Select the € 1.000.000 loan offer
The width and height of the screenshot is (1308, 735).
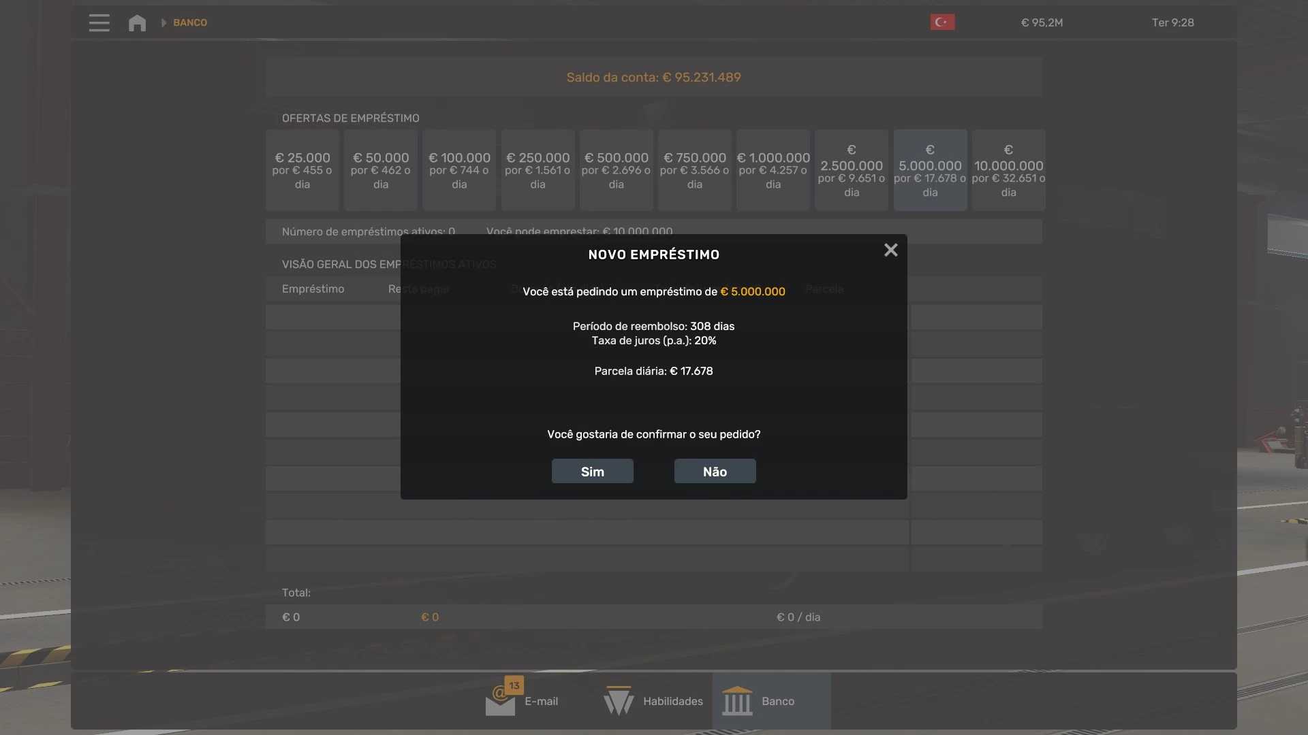tap(773, 170)
